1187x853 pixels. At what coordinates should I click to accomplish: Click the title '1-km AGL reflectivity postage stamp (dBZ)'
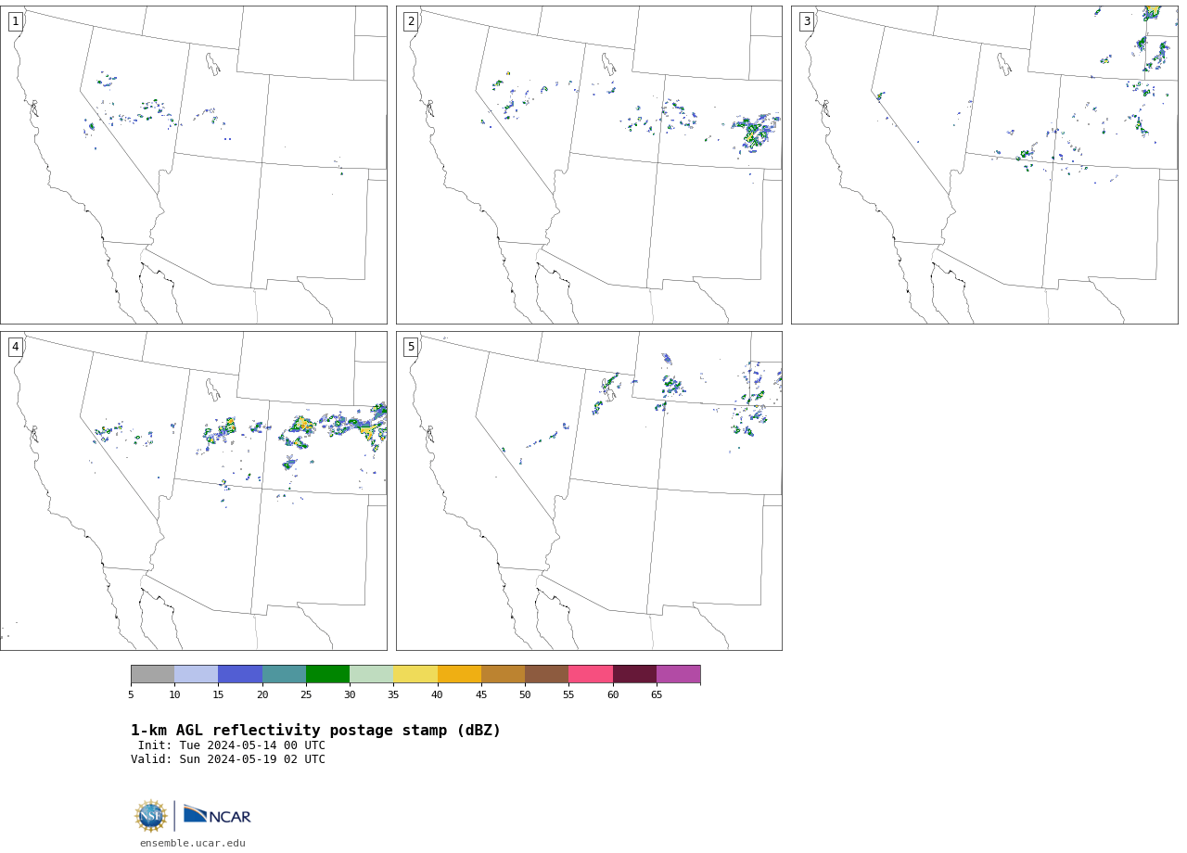[315, 731]
